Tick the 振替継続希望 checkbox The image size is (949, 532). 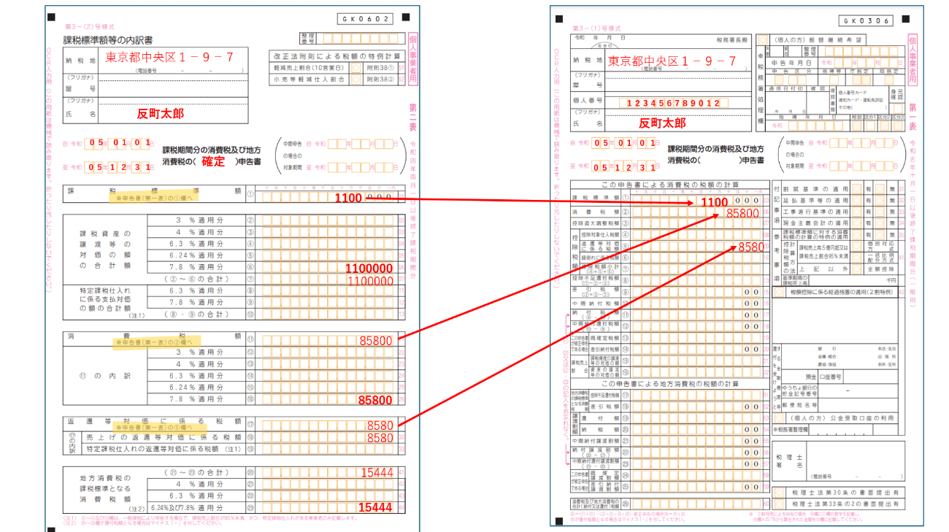pos(762,39)
